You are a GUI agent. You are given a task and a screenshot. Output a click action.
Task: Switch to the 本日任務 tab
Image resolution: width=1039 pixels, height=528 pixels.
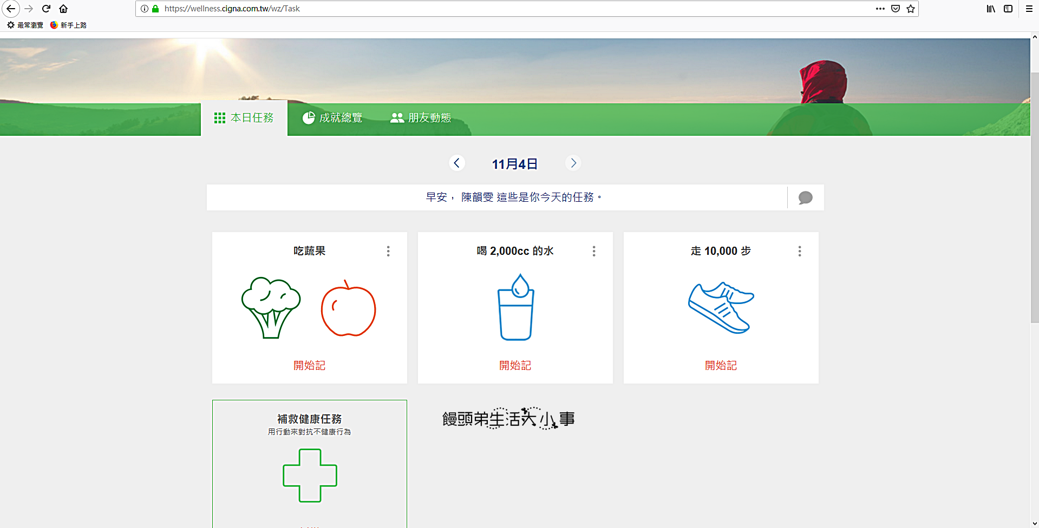point(244,118)
